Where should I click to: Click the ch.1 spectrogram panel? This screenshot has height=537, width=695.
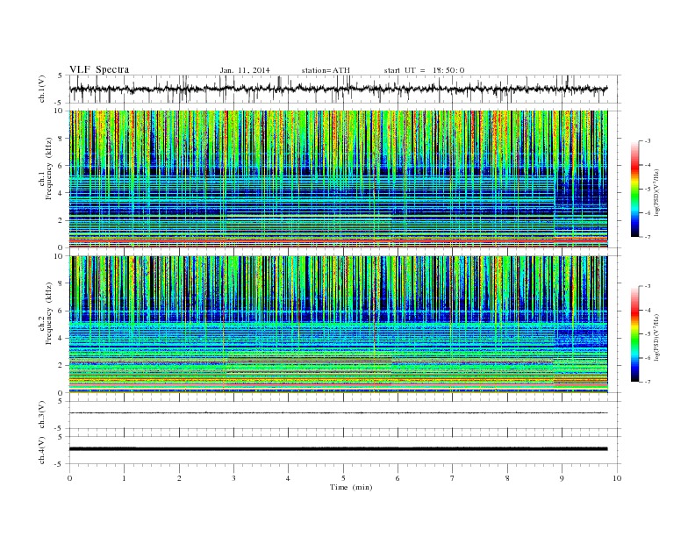(x=339, y=179)
